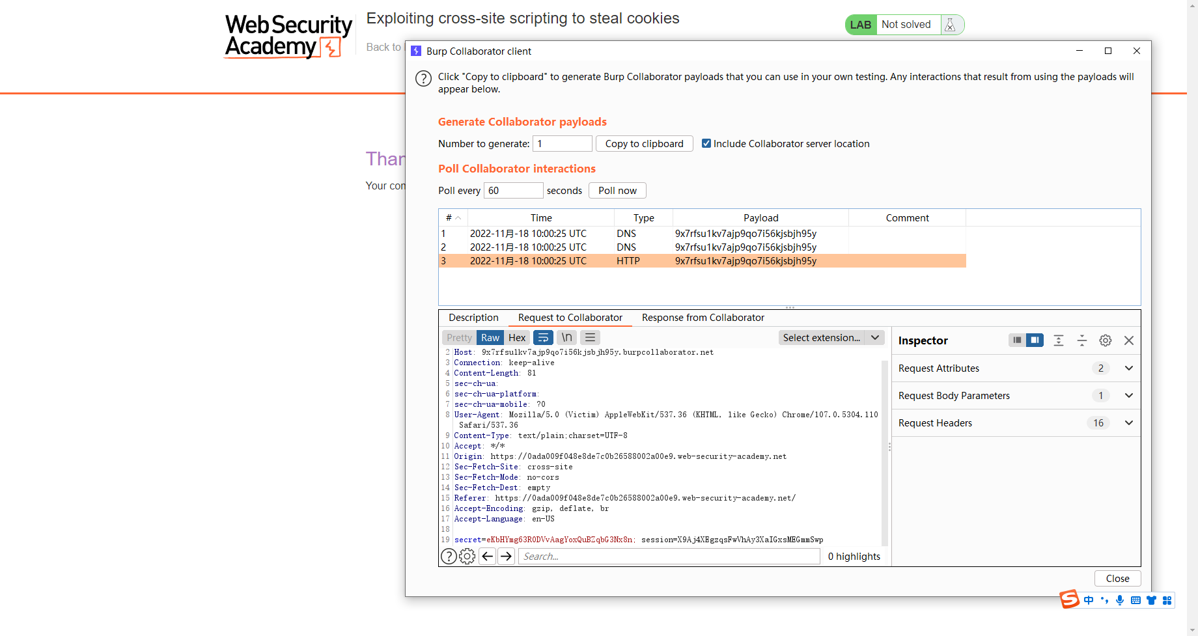Open the search help question-mark icon
1198x636 pixels.
pos(449,556)
